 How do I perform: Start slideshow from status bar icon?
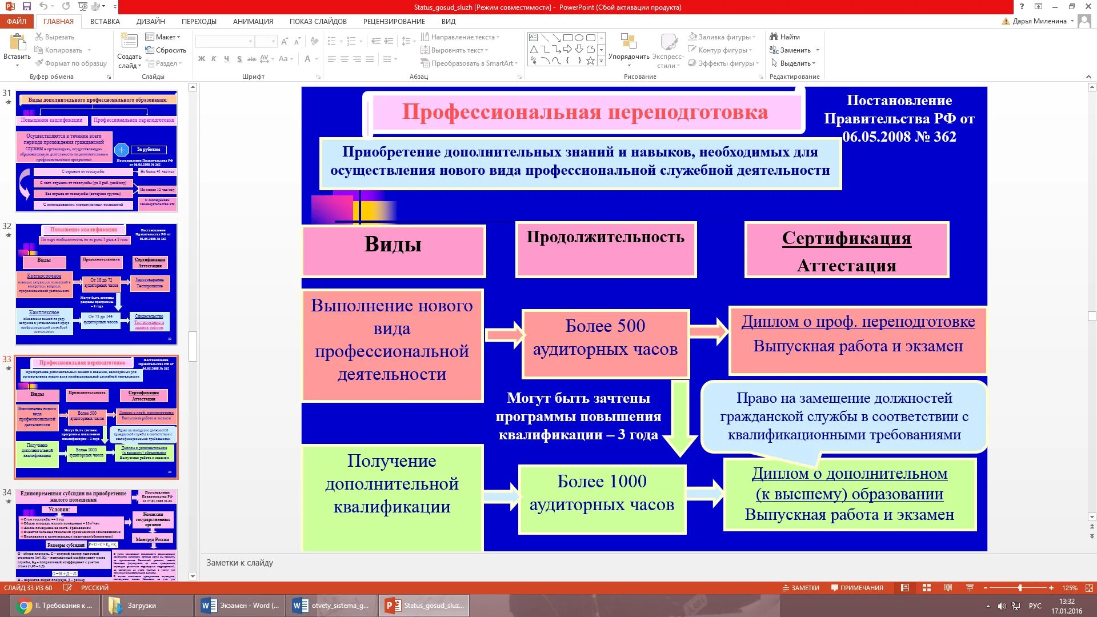[970, 588]
